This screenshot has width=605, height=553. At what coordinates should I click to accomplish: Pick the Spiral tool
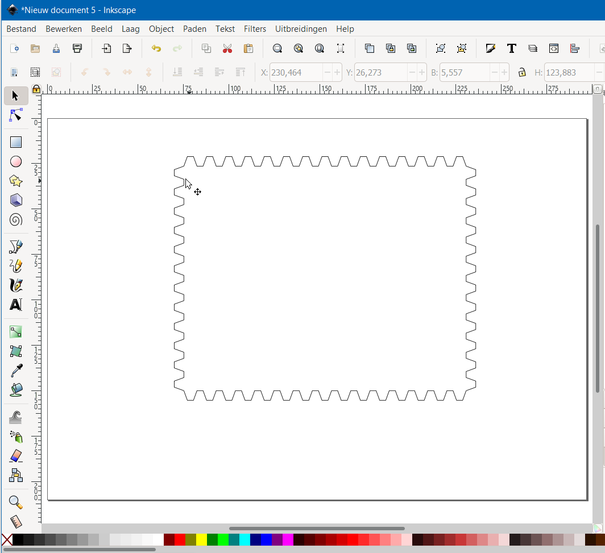(x=16, y=219)
